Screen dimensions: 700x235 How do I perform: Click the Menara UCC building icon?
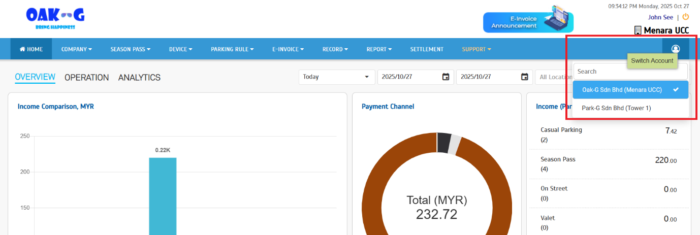click(638, 30)
